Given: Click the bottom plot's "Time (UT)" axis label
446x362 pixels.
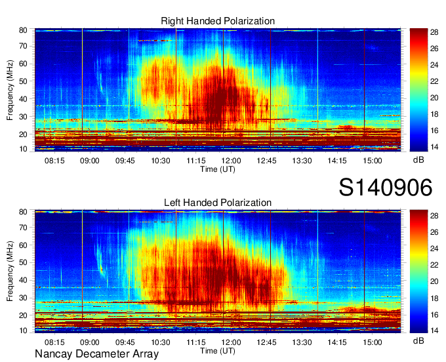Looking at the screenshot, I should click(x=218, y=351).
